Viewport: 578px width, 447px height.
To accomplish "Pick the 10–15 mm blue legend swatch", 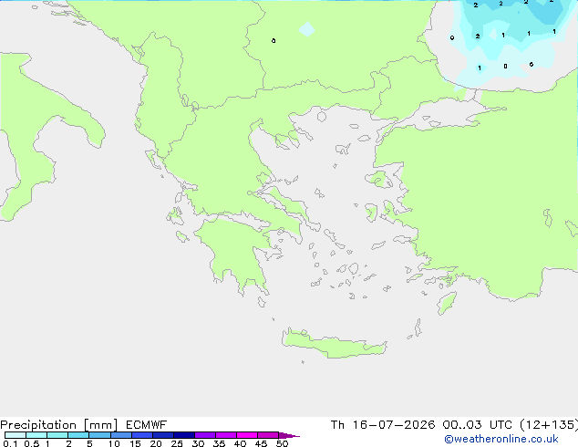I will pos(121,435).
